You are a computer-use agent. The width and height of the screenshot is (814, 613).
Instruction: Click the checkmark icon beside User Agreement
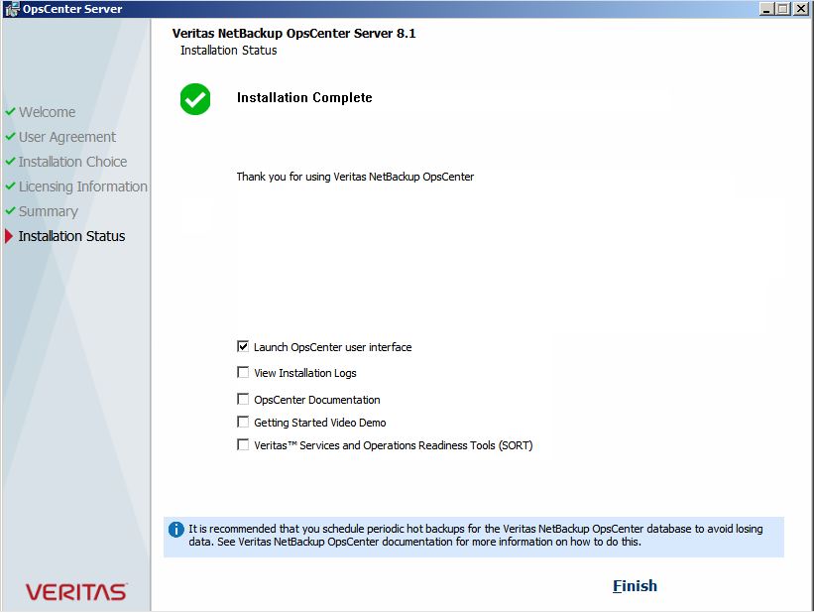(11, 137)
